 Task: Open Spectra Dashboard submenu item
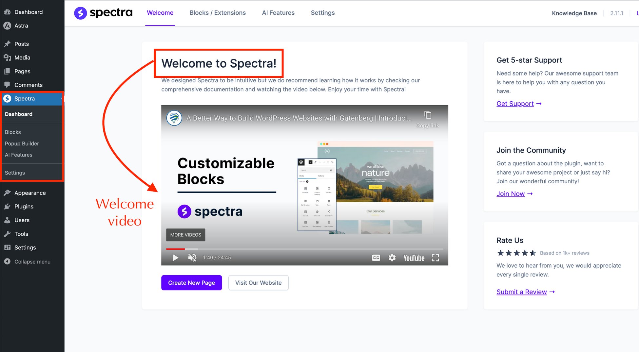click(x=19, y=114)
